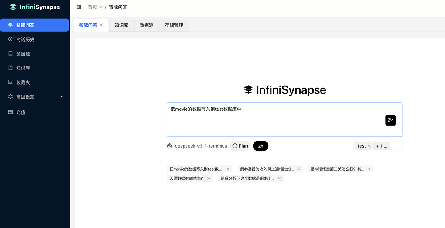Open 充值 in the sidebar
The height and width of the screenshot is (228, 445).
[x=34, y=112]
